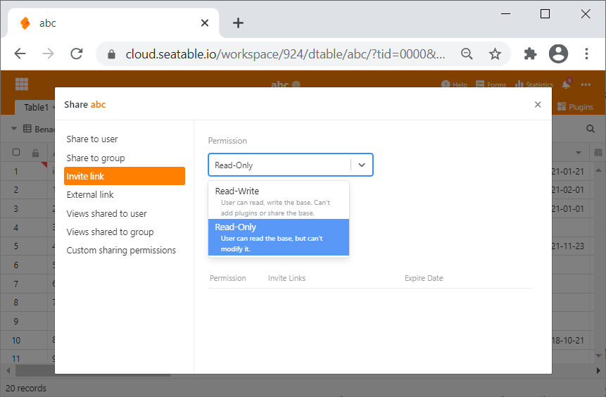Click the vertical scrollbar down arrow
Screen dimensions: 606x397
(598, 355)
